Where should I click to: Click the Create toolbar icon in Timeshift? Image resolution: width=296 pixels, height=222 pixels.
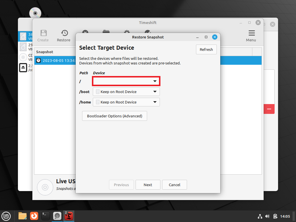click(43, 36)
